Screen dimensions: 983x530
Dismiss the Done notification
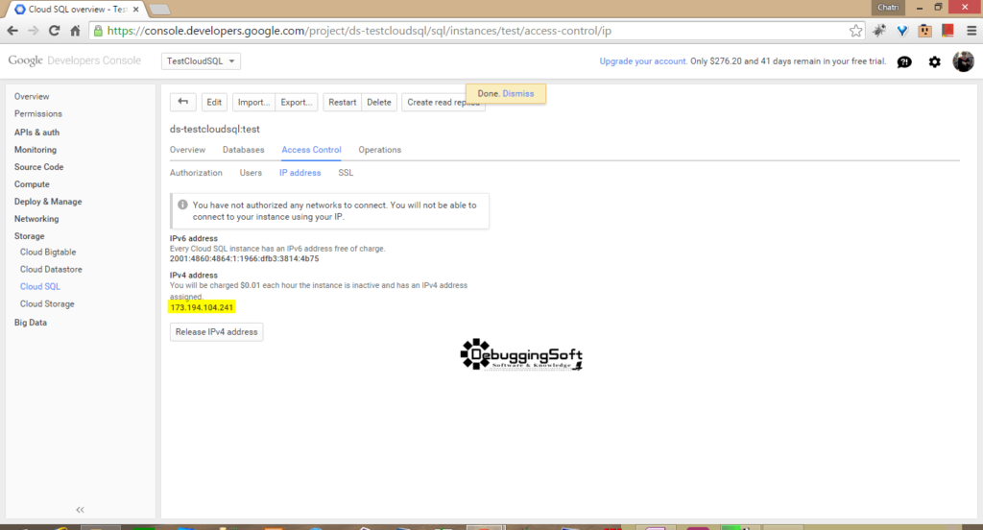pyautogui.click(x=518, y=93)
